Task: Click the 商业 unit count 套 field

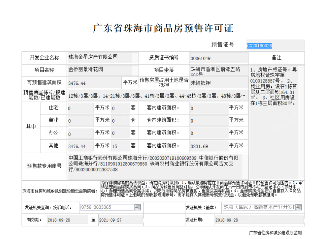Action: pyautogui.click(x=120, y=121)
